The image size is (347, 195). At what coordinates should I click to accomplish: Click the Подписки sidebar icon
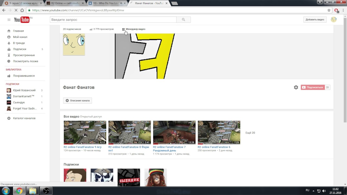coord(9,49)
